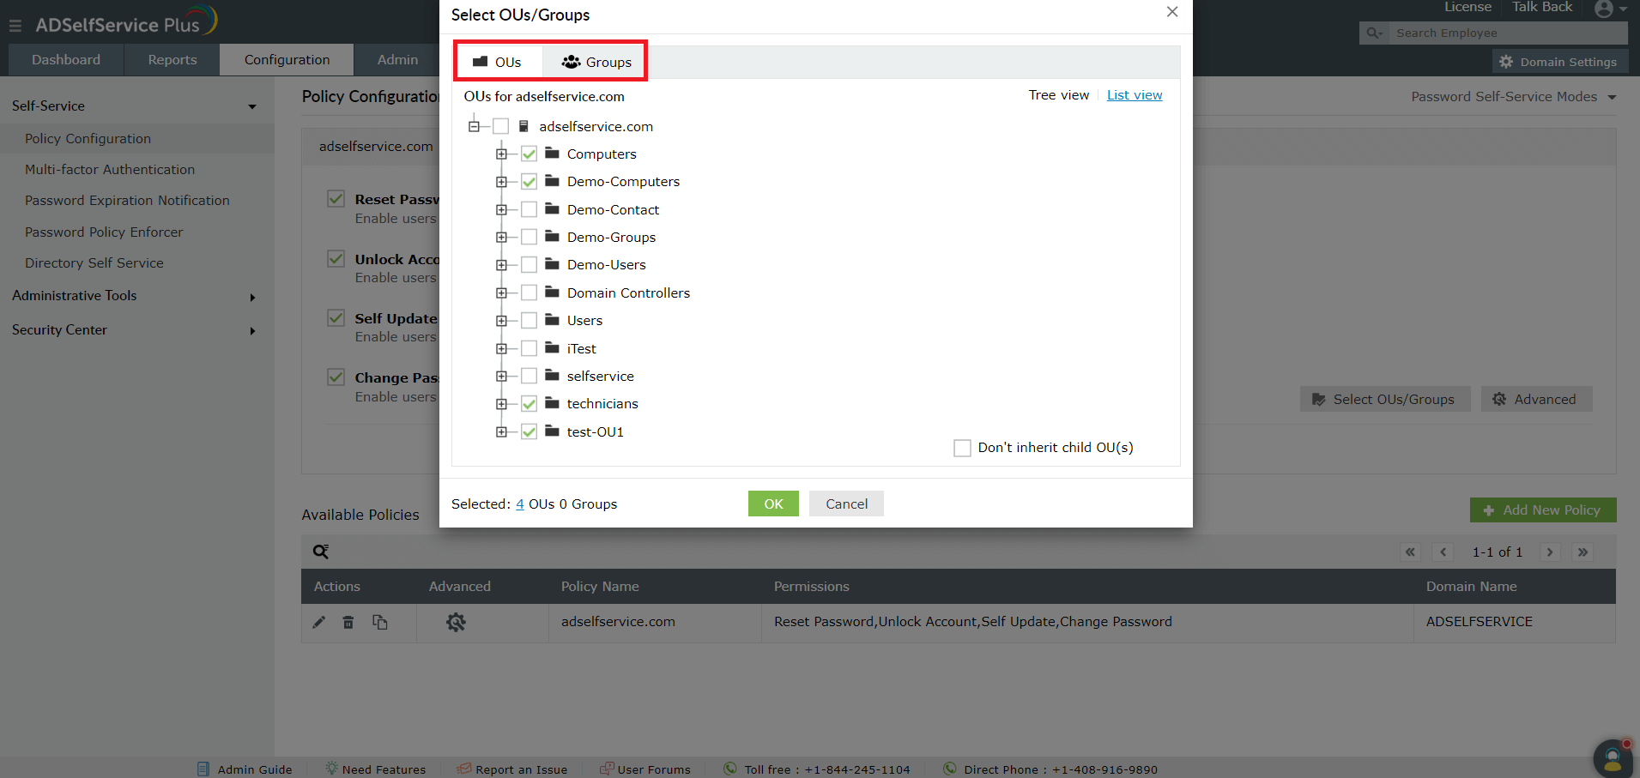This screenshot has width=1640, height=778.
Task: Enable Don't inherit child OU(s) checkbox
Action: (963, 448)
